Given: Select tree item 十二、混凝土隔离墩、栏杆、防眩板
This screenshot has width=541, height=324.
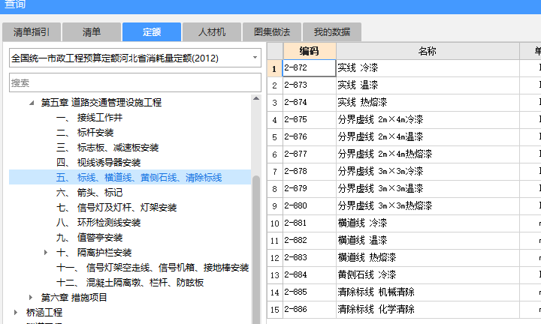Looking at the screenshot, I should click(x=130, y=282).
